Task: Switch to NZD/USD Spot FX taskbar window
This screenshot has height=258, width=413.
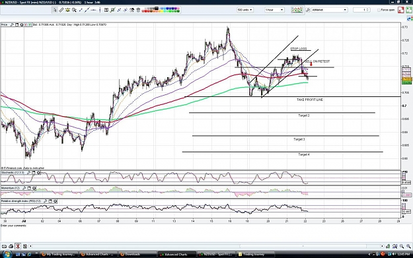Action: point(216,254)
